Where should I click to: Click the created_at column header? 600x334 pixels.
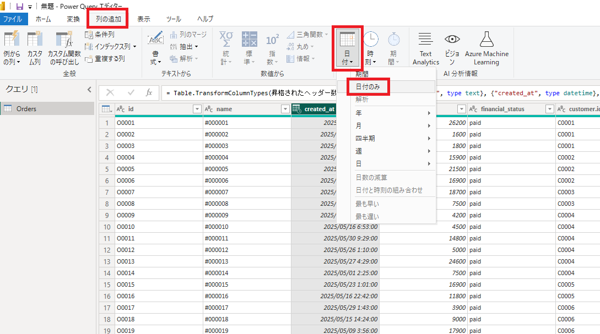[x=320, y=109]
